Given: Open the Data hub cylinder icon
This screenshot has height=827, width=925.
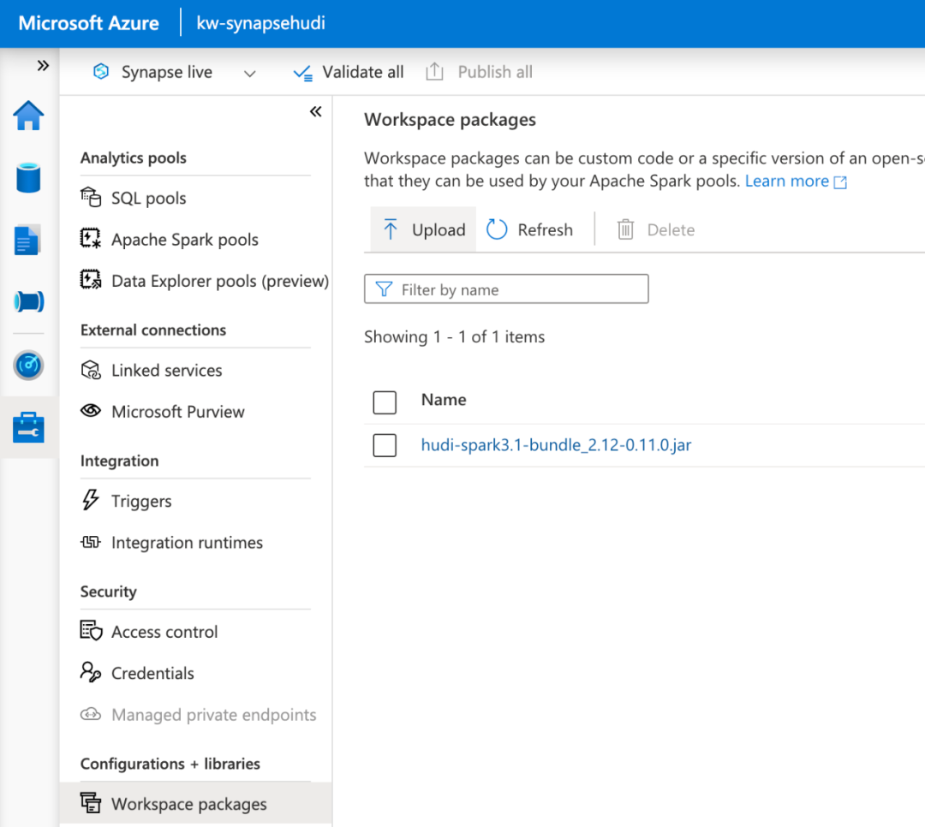Looking at the screenshot, I should tap(28, 178).
